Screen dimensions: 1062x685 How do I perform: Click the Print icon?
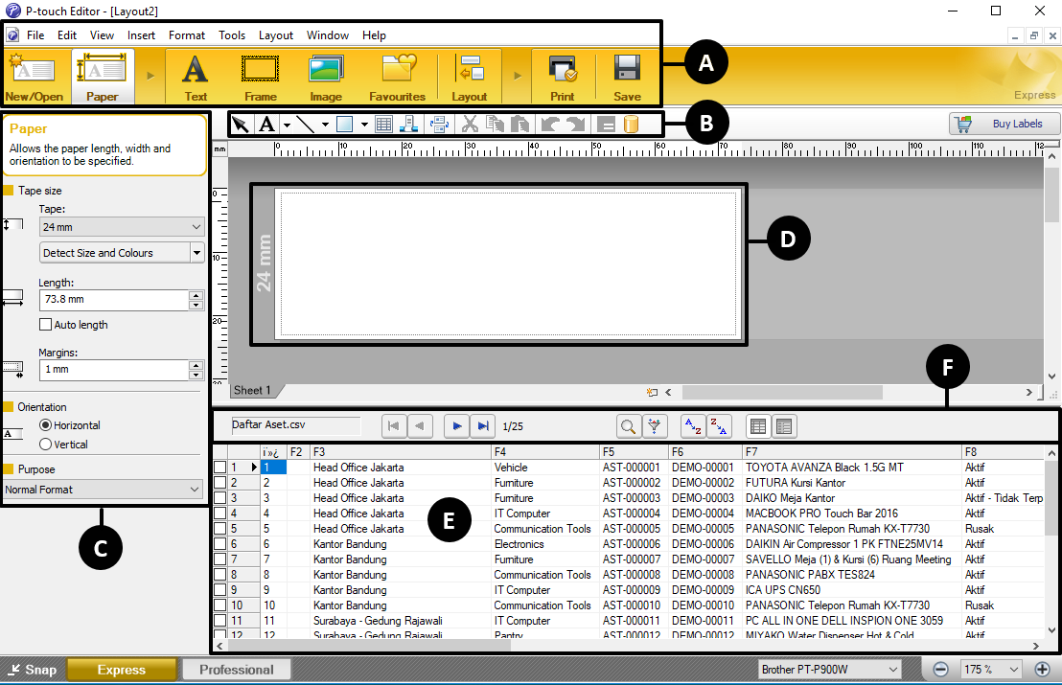(563, 77)
